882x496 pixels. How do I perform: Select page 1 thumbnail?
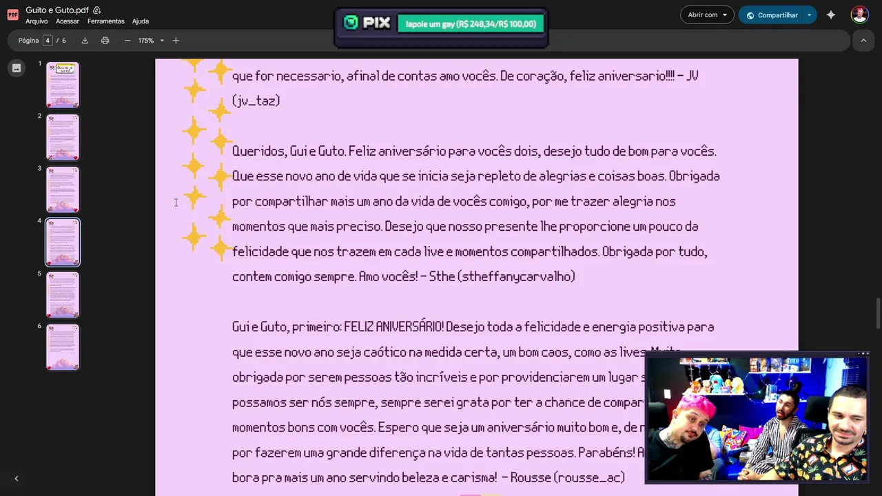click(63, 85)
